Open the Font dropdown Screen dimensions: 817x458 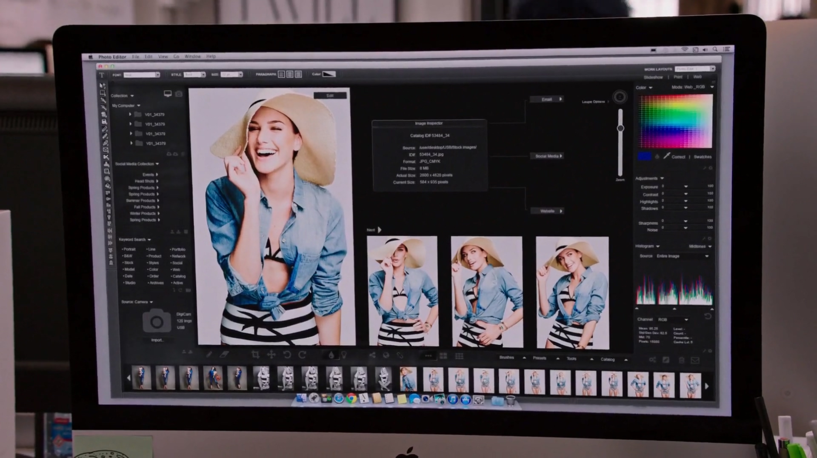coord(142,75)
